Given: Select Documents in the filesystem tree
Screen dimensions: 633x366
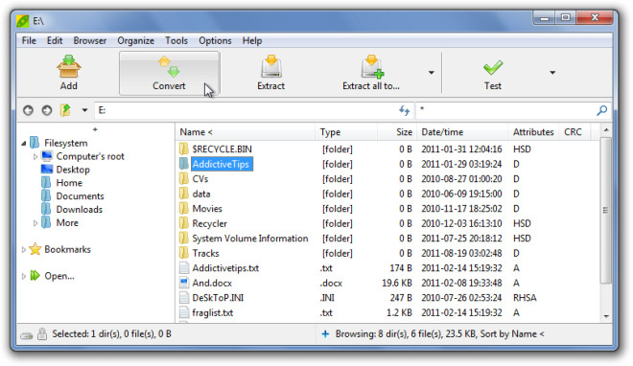Looking at the screenshot, I should pyautogui.click(x=80, y=195).
